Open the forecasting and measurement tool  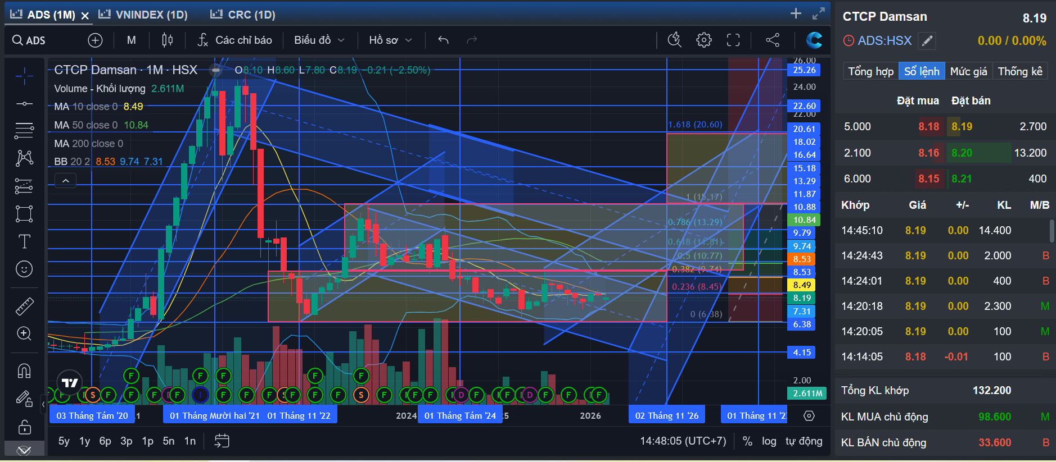[x=24, y=186]
